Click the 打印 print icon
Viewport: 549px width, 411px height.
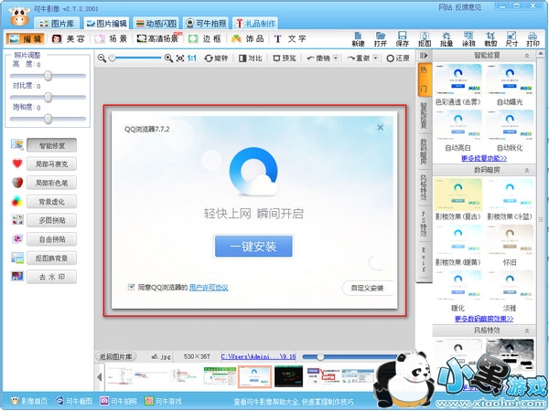click(x=533, y=39)
